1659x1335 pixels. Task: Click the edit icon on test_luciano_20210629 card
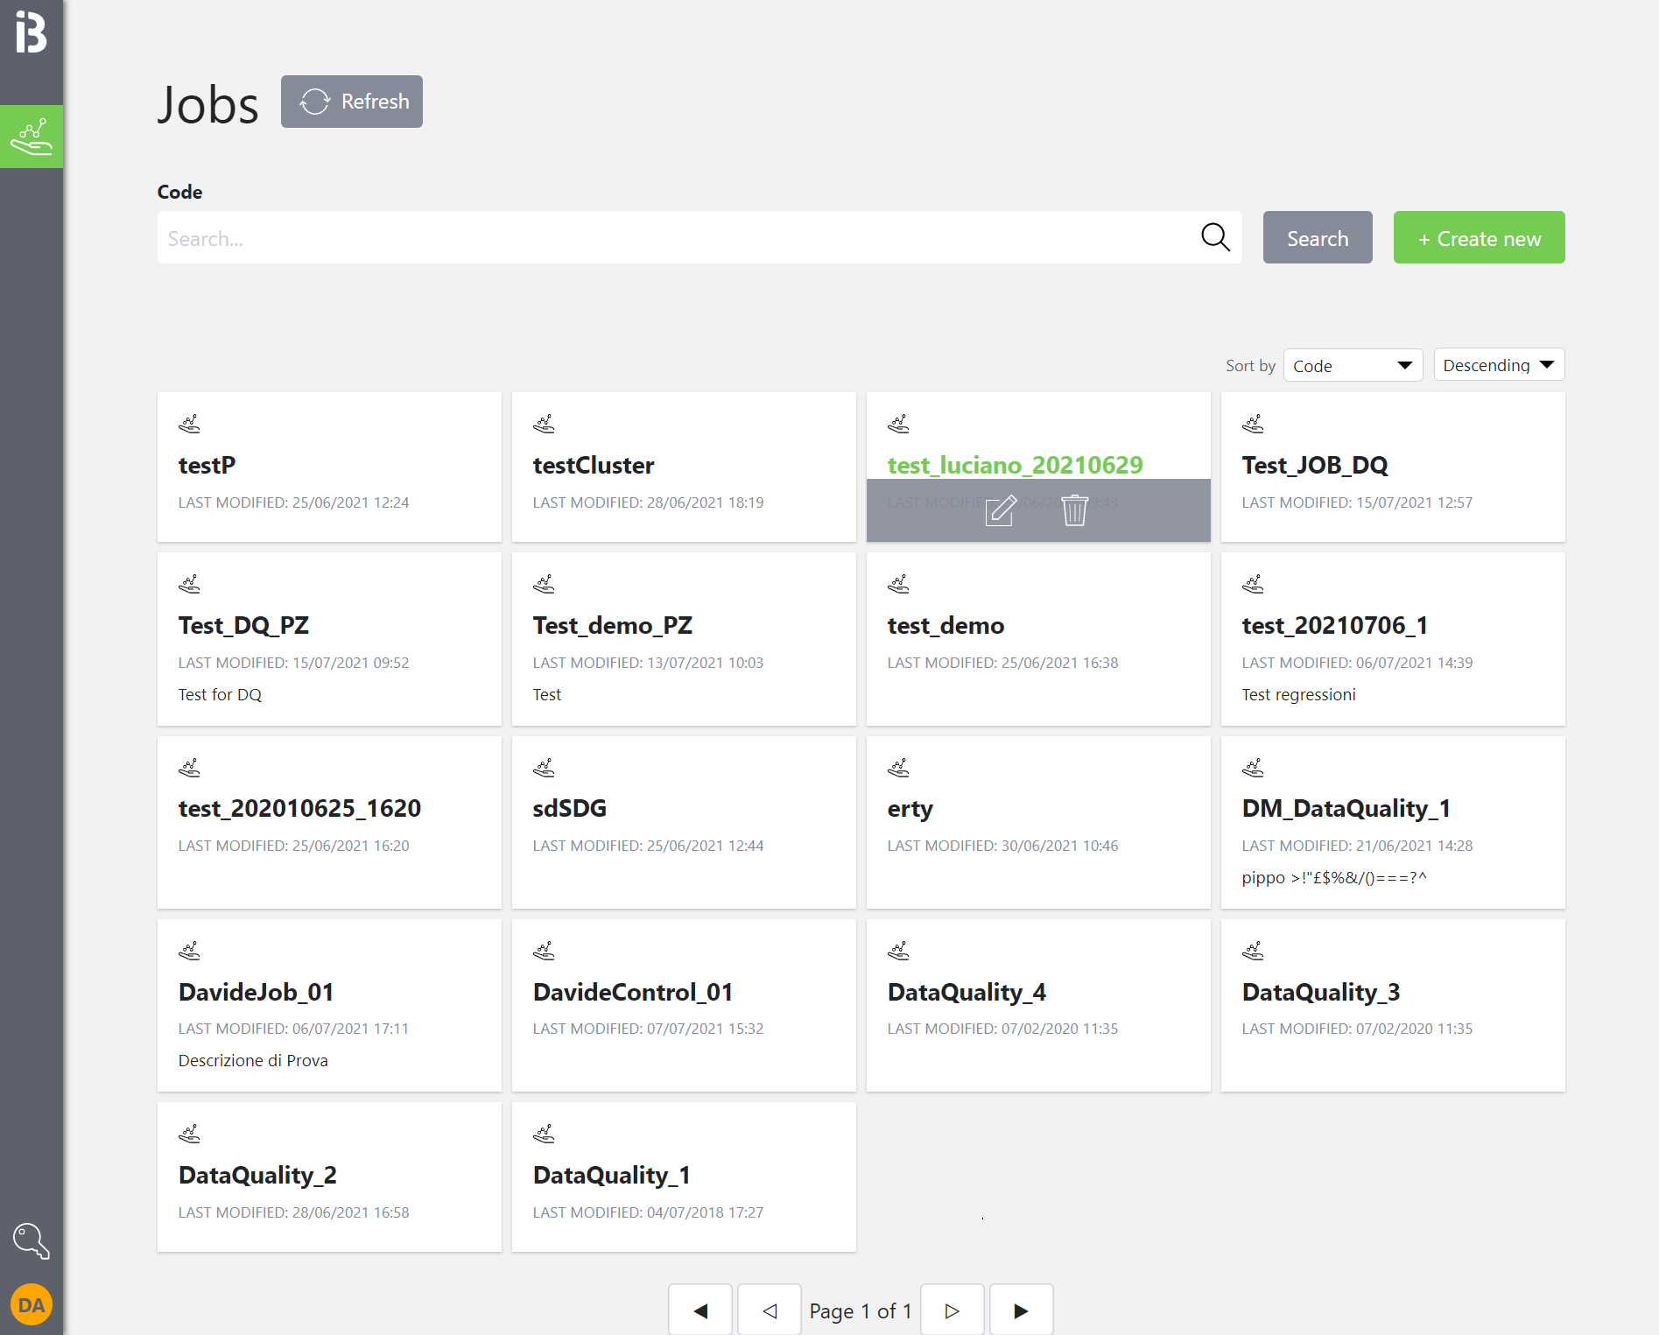click(x=1001, y=510)
